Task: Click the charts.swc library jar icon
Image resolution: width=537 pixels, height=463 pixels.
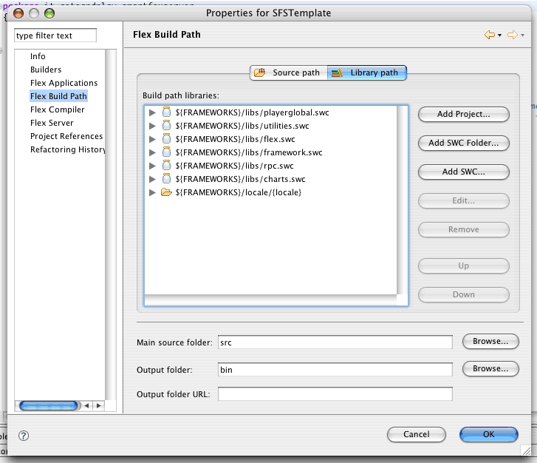Action: point(166,179)
